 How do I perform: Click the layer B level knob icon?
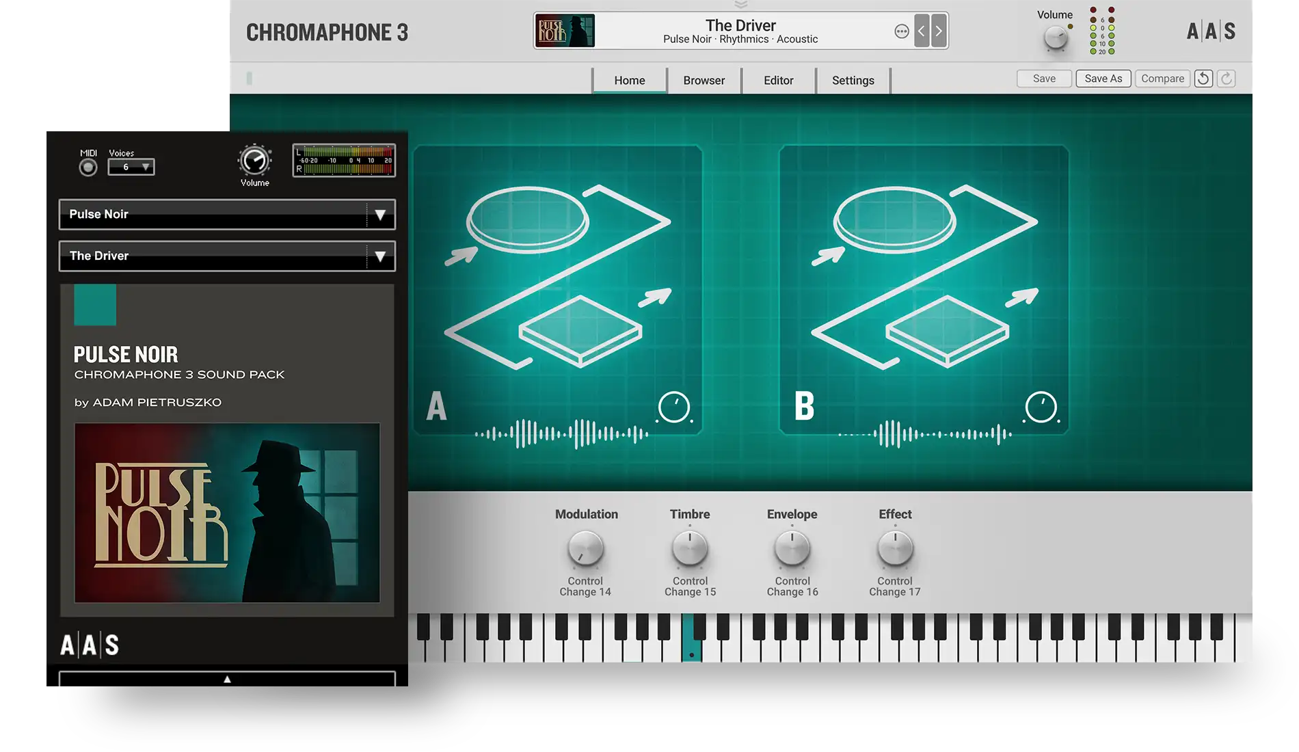pyautogui.click(x=1041, y=407)
